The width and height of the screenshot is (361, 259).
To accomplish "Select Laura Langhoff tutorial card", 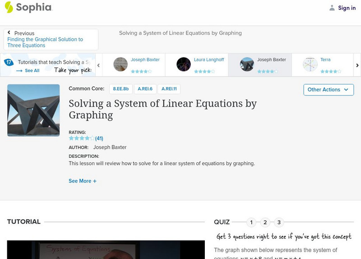I will tap(197, 65).
